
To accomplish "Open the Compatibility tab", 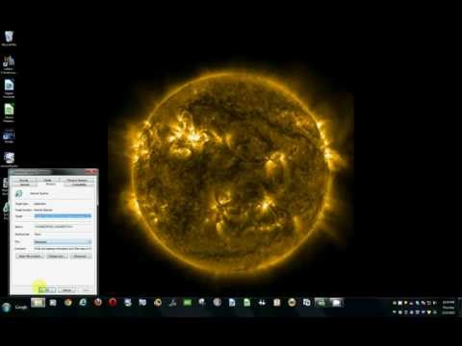I will pos(79,185).
